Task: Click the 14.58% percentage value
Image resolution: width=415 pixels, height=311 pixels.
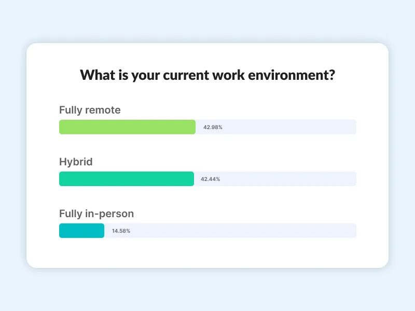Action: (121, 231)
